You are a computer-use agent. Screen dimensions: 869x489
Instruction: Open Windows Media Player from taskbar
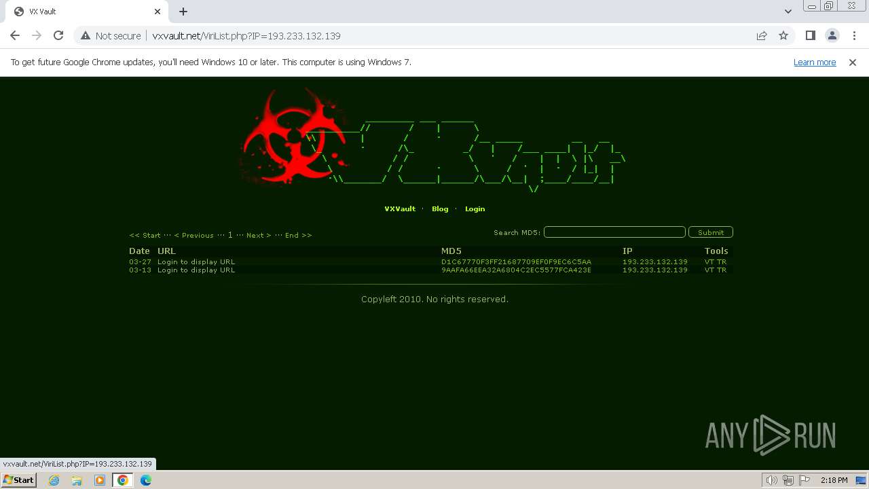pyautogui.click(x=100, y=480)
